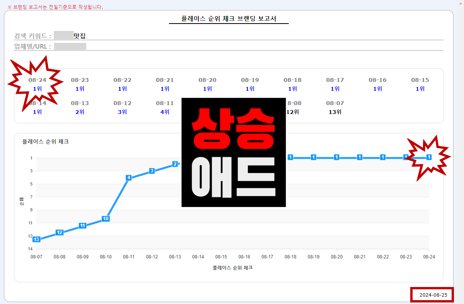Click the y-axis tick label 14
This screenshot has width=464, height=304.
(31, 249)
